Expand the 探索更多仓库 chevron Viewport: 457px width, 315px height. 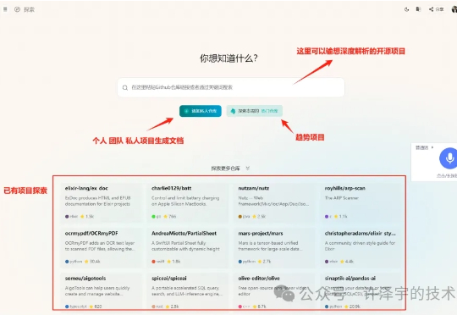click(x=247, y=169)
